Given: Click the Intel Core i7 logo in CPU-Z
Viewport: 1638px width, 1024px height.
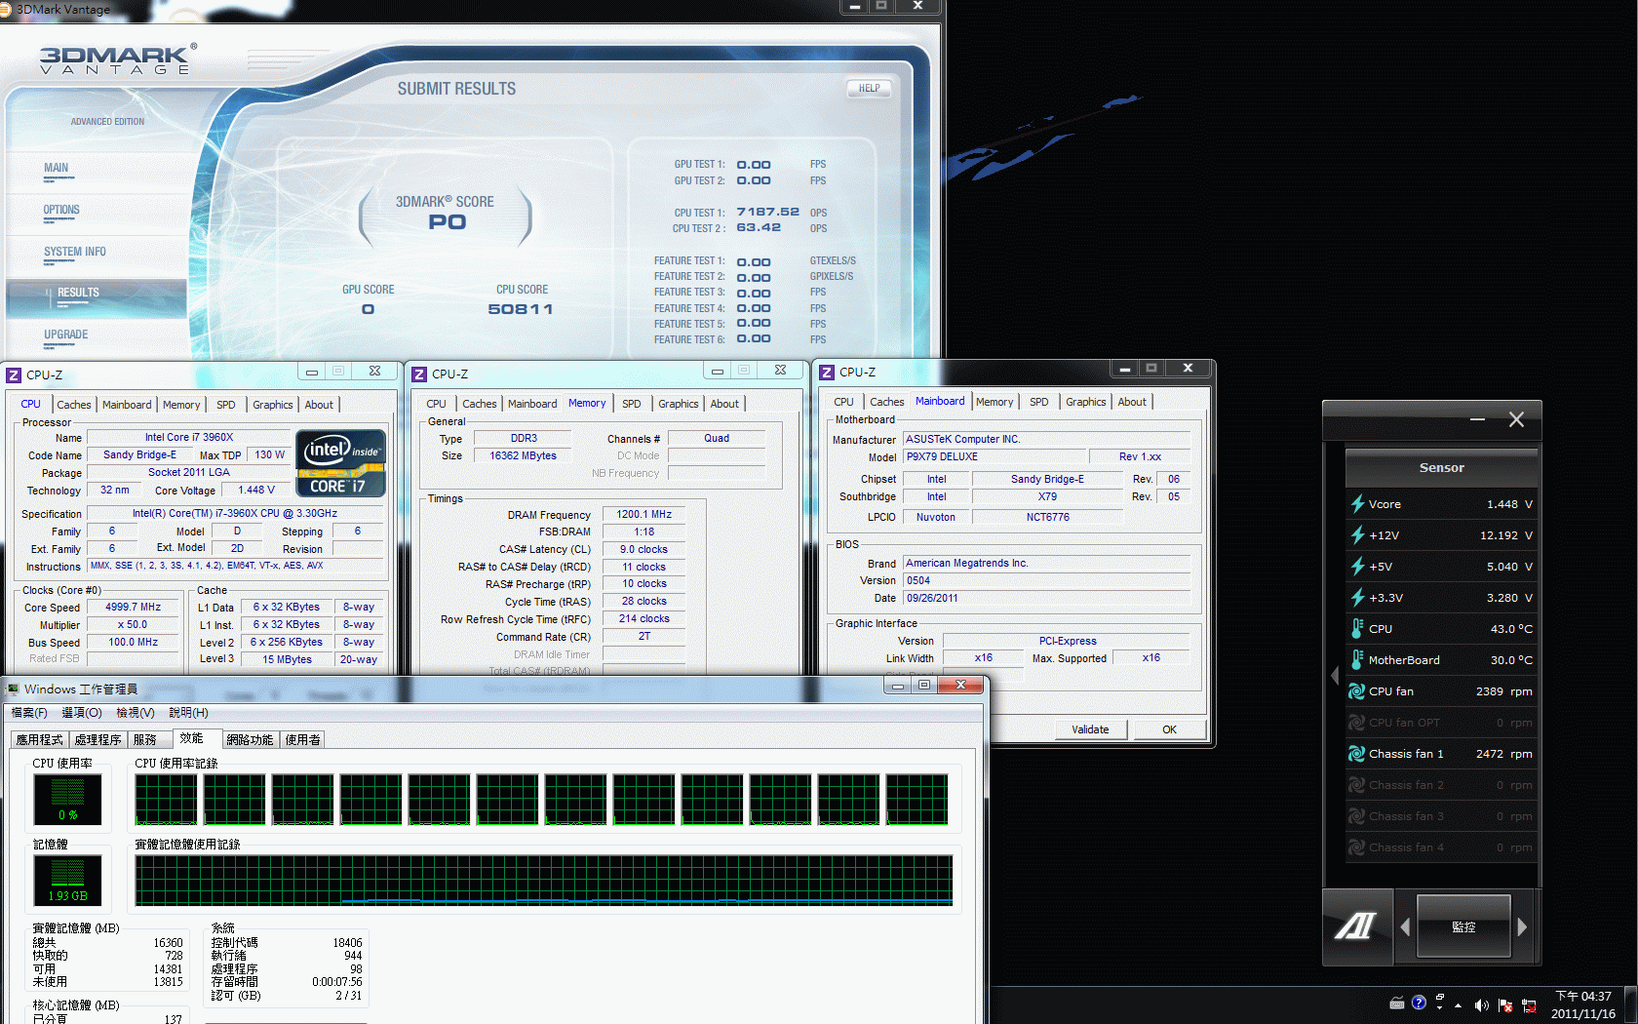Looking at the screenshot, I should tap(341, 463).
